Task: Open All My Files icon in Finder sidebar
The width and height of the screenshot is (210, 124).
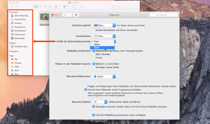Action: coord(12,16)
